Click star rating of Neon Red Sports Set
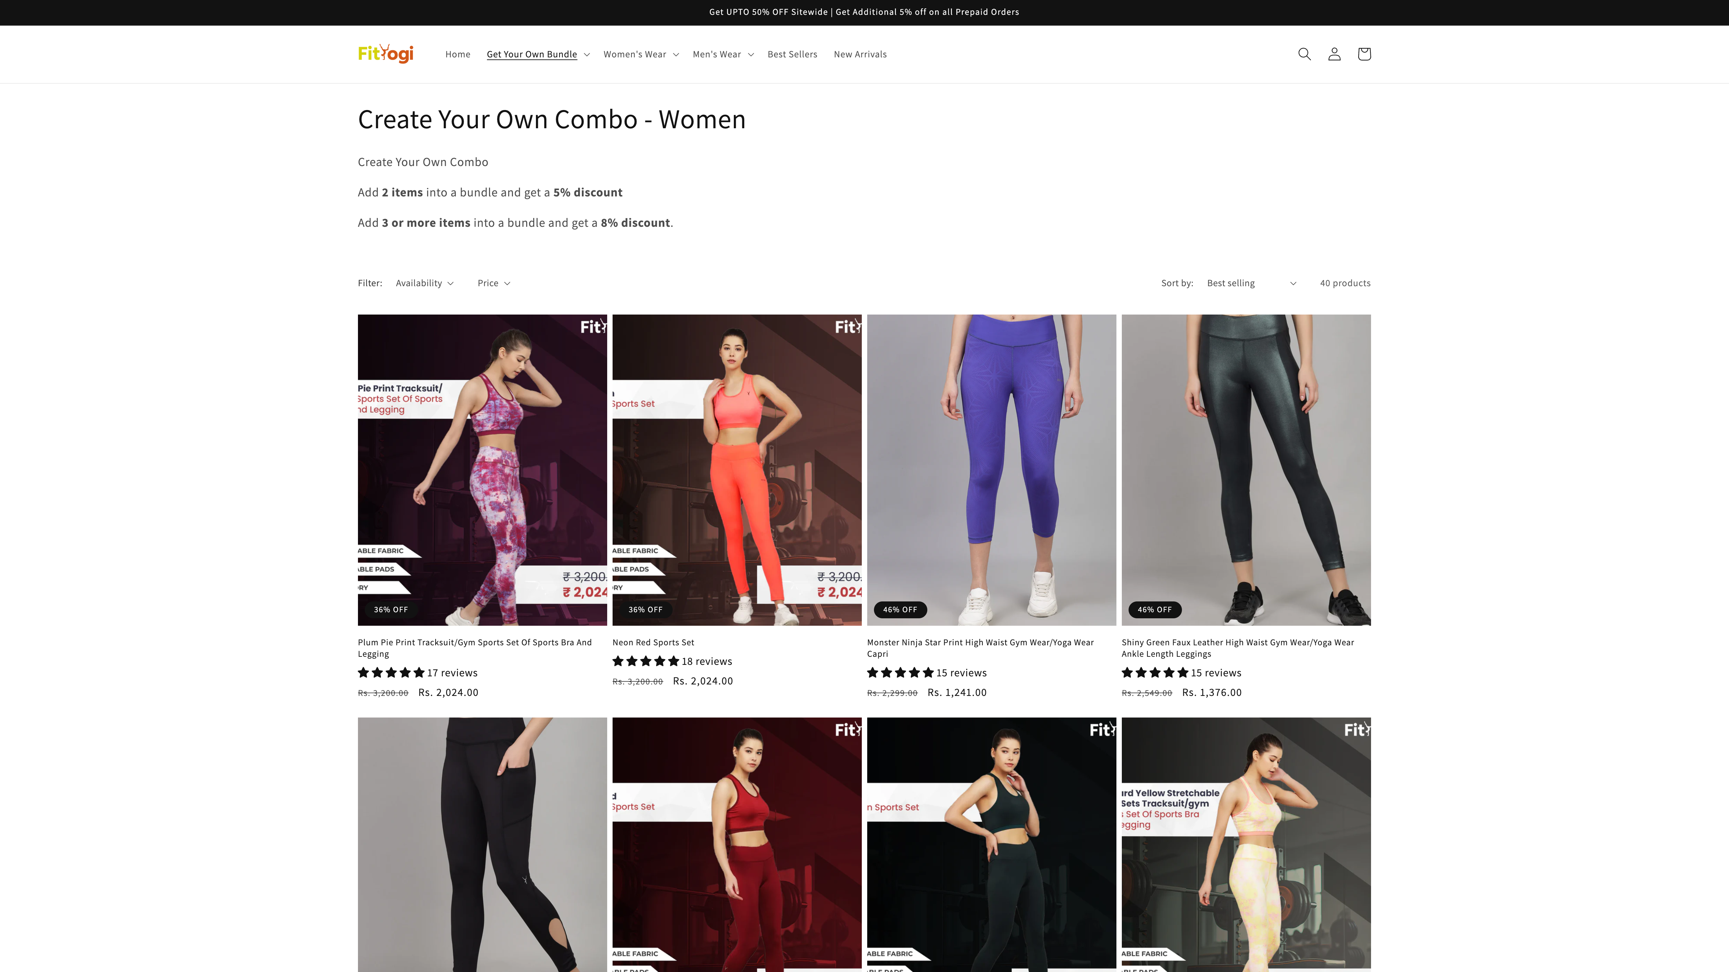 click(646, 661)
